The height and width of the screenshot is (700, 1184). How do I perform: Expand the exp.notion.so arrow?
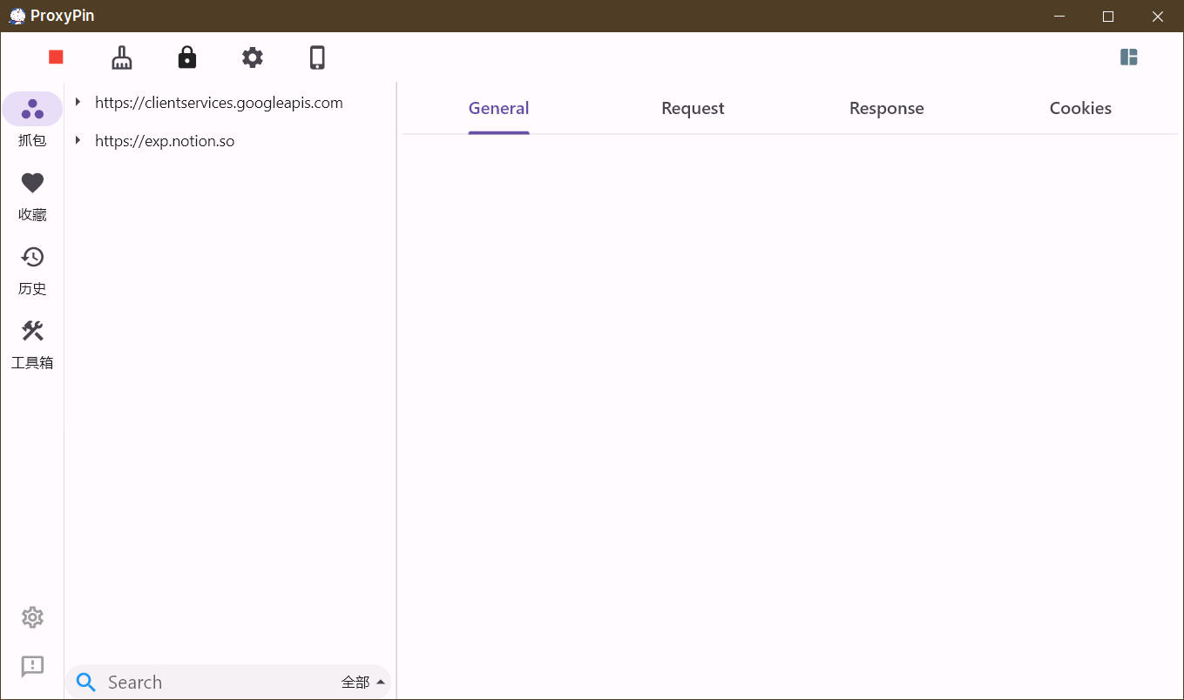click(x=78, y=141)
